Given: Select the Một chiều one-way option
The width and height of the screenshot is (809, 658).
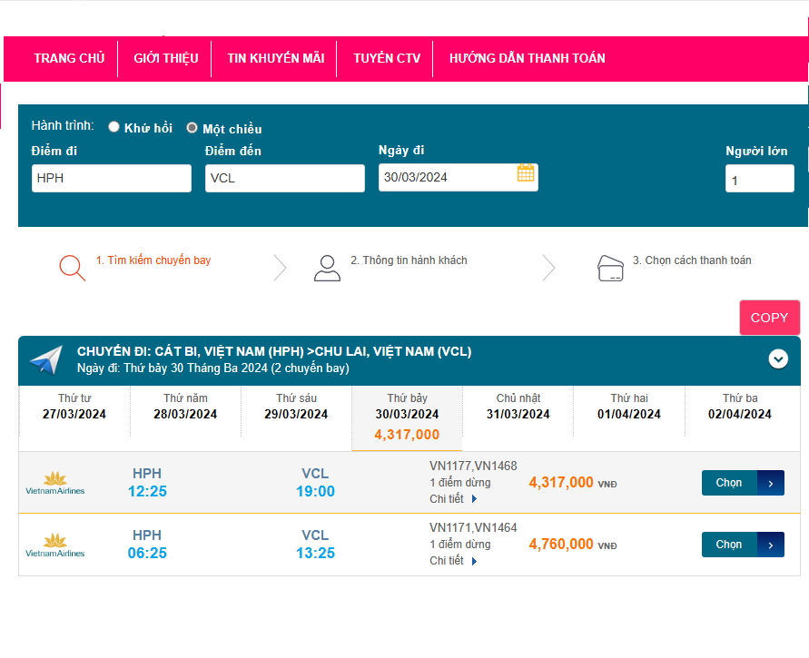Looking at the screenshot, I should click(192, 128).
